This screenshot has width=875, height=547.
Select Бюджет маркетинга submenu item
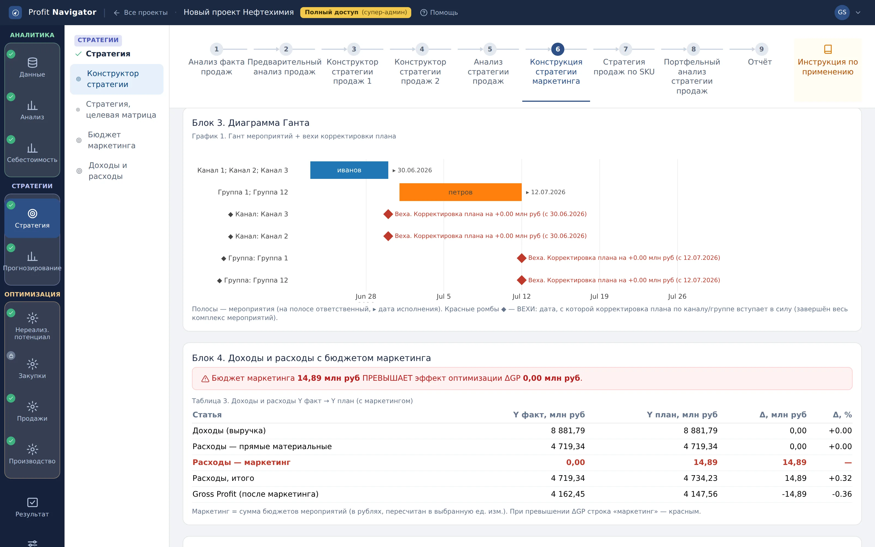coord(116,140)
